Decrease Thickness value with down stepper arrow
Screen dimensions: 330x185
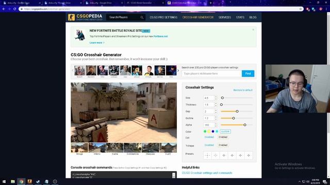coord(216,106)
